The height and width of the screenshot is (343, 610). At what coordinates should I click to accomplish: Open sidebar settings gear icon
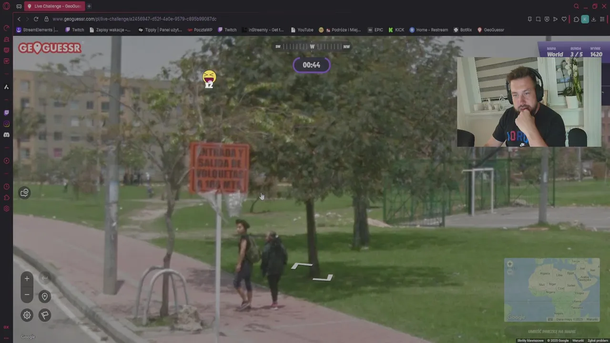click(6, 209)
